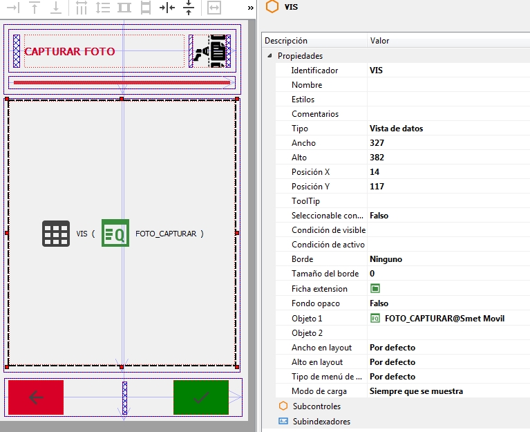This screenshot has height=432, width=530.
Task: Toggle the Fondo opaco value Falso
Action: (448, 303)
